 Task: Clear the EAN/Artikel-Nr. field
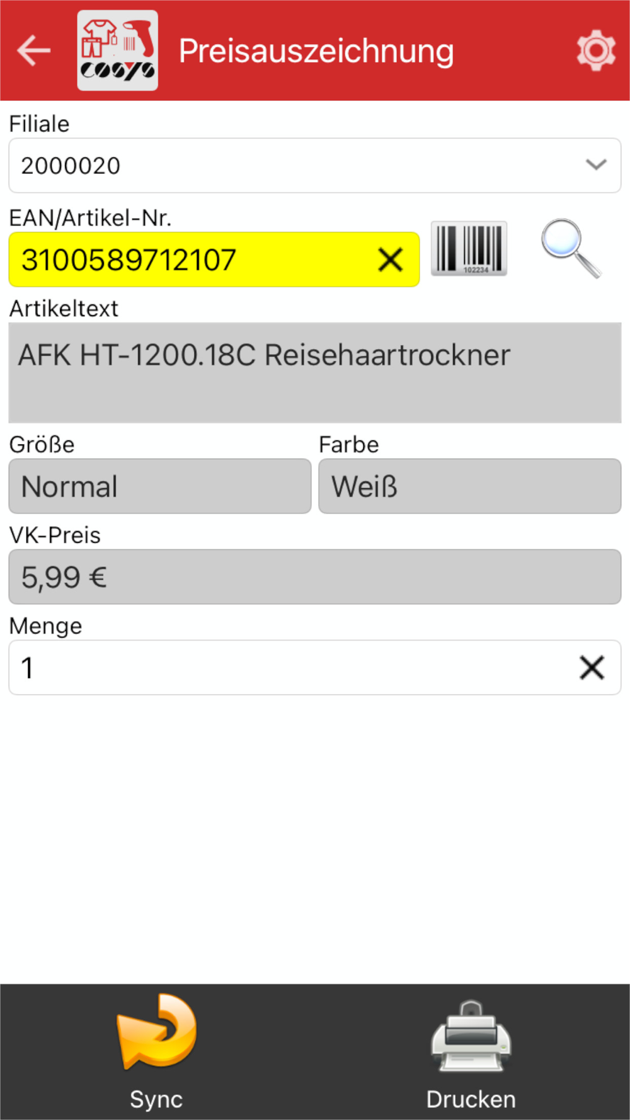(390, 260)
